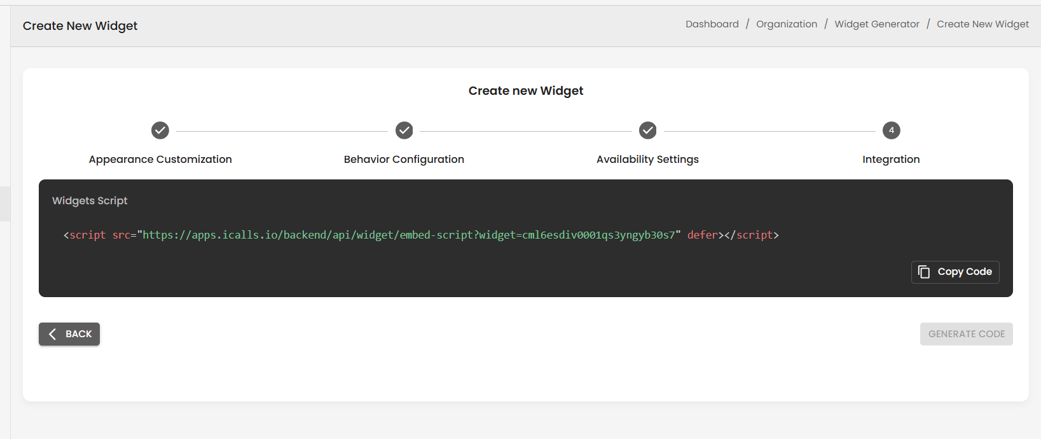Click the embed script code snippet text
This screenshot has width=1041, height=439.
(421, 235)
